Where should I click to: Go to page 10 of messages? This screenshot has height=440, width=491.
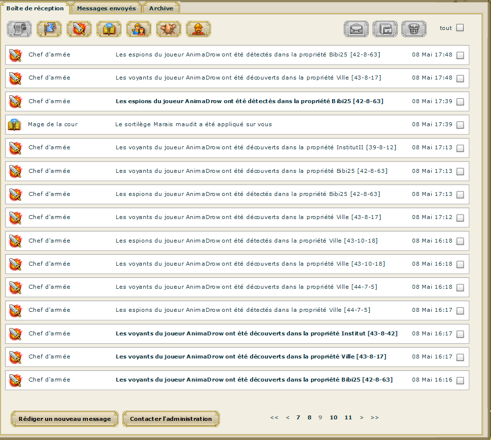pyautogui.click(x=334, y=417)
